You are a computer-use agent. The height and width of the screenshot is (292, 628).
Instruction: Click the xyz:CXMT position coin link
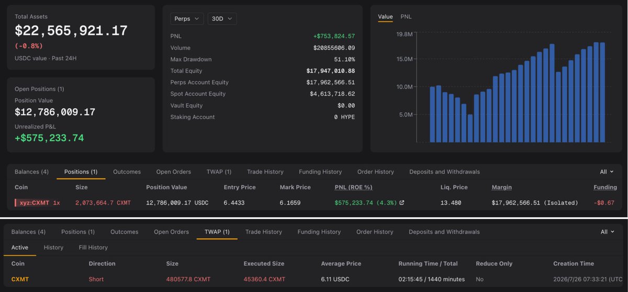click(34, 203)
